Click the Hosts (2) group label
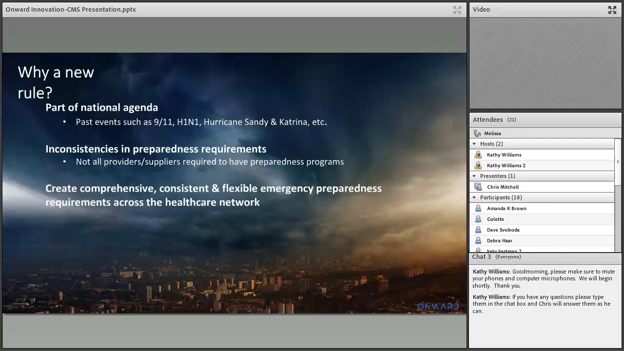 [491, 144]
